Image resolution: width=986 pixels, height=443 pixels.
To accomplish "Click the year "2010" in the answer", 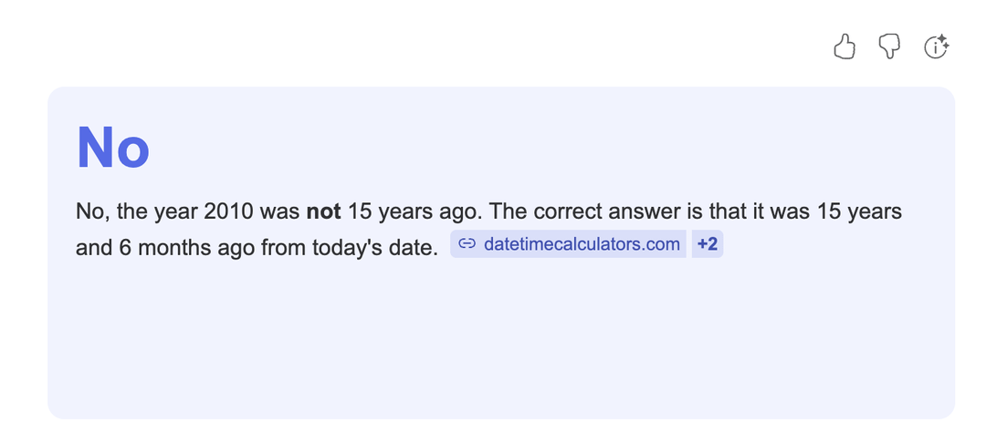I will [x=230, y=212].
